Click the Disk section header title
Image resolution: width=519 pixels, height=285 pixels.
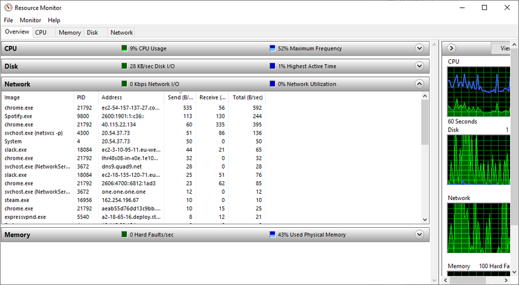pyautogui.click(x=11, y=66)
